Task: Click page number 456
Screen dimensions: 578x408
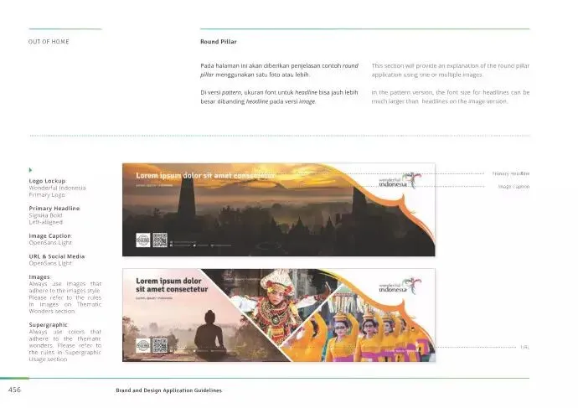Action: [14, 390]
